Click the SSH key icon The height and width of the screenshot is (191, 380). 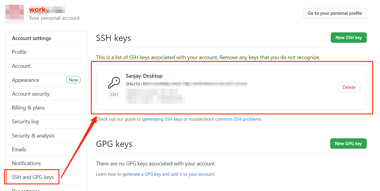[x=114, y=83]
